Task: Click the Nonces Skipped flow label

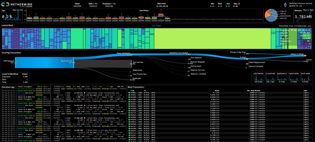Action: tap(198, 62)
